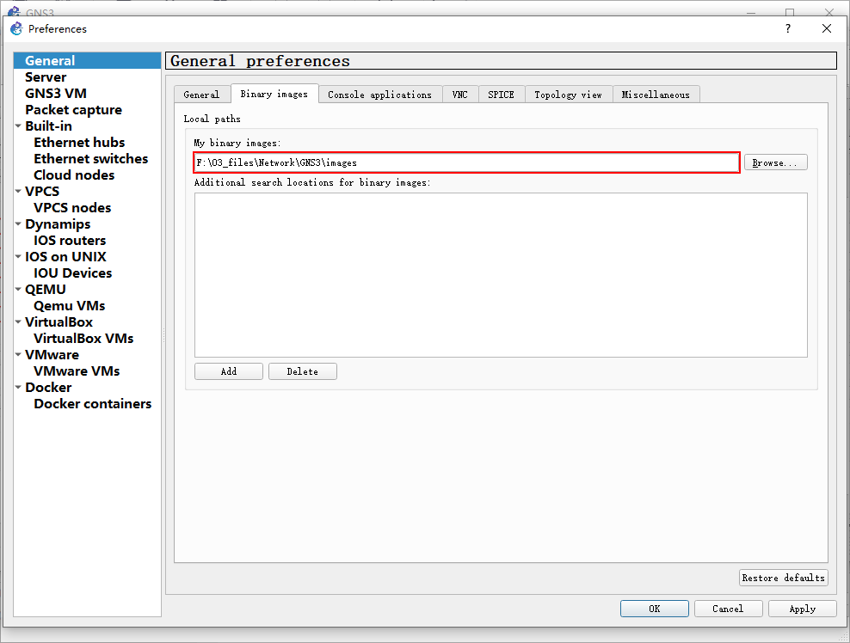Select the VPCS category
Viewport: 850px width, 643px height.
coord(42,191)
